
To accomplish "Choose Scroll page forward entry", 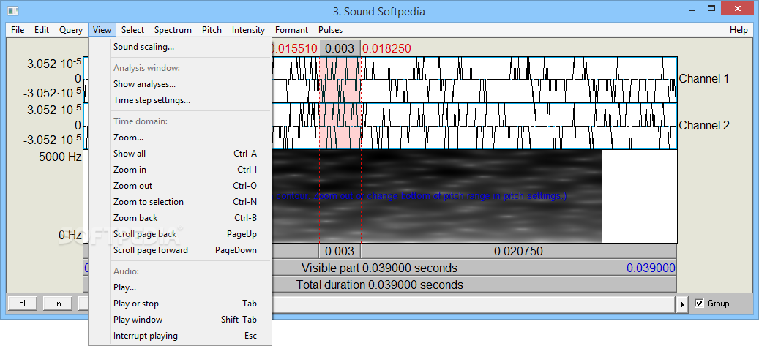I will (x=180, y=250).
